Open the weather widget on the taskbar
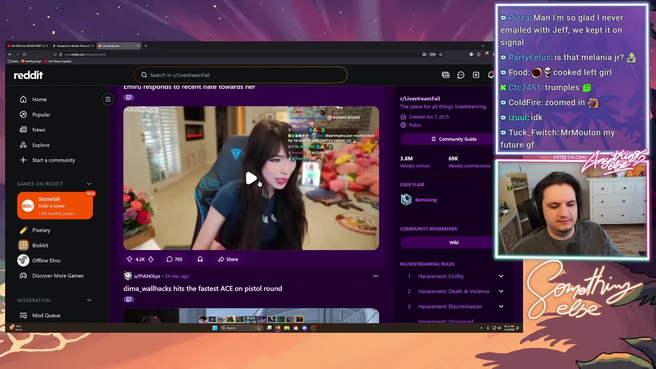The image size is (656, 369). [16, 328]
